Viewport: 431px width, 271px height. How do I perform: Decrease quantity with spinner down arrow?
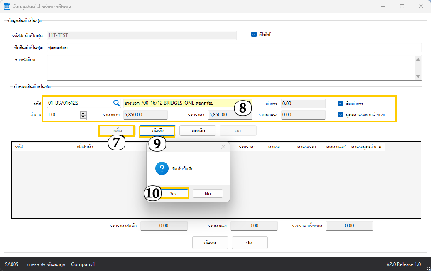pos(83,117)
